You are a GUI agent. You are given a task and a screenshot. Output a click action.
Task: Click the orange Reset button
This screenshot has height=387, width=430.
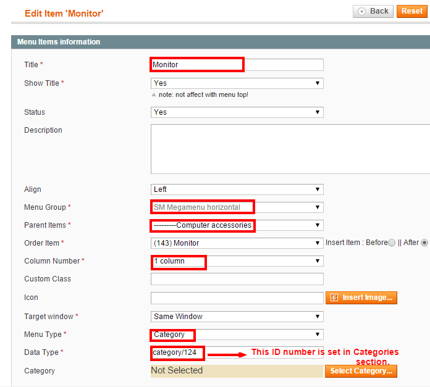(412, 11)
